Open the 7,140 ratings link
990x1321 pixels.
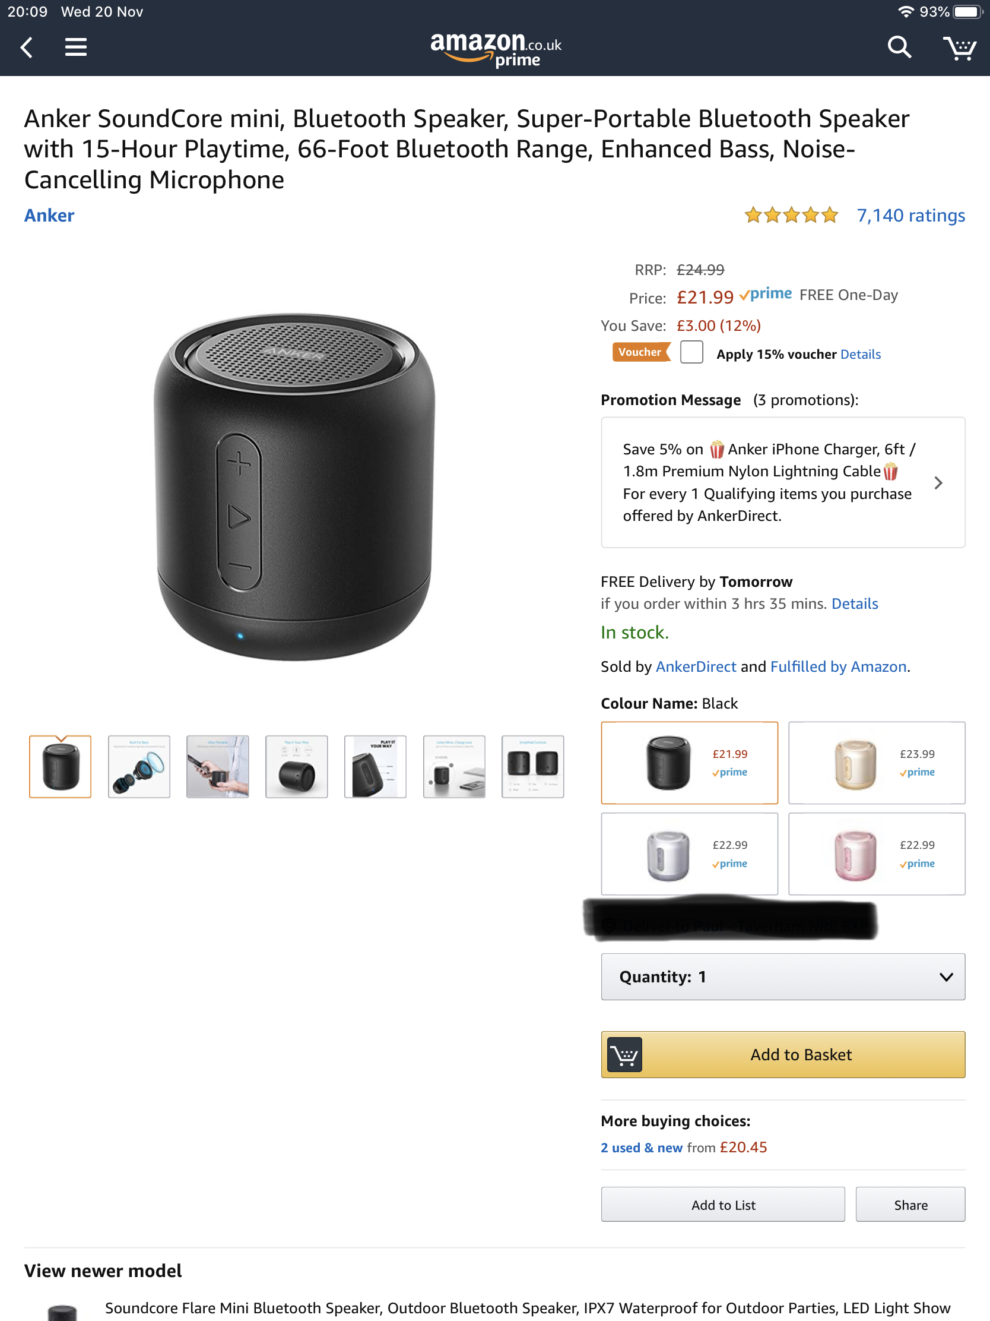click(x=910, y=215)
